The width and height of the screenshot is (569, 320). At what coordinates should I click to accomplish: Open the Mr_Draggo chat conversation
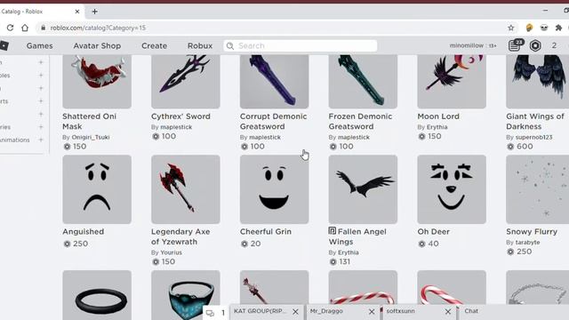[326, 311]
